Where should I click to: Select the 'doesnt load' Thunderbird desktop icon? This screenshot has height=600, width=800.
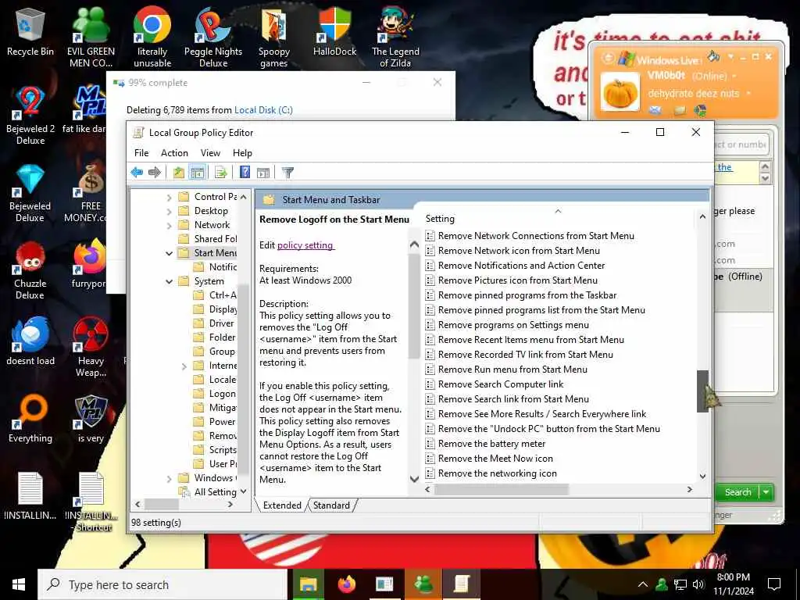pos(30,341)
